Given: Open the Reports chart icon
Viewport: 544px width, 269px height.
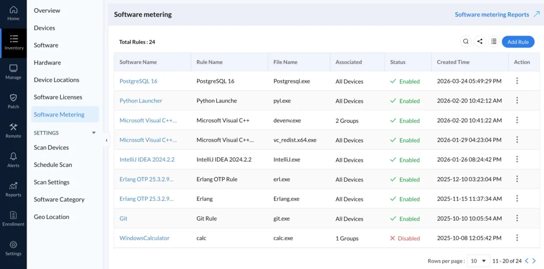Looking at the screenshot, I should [13, 186].
